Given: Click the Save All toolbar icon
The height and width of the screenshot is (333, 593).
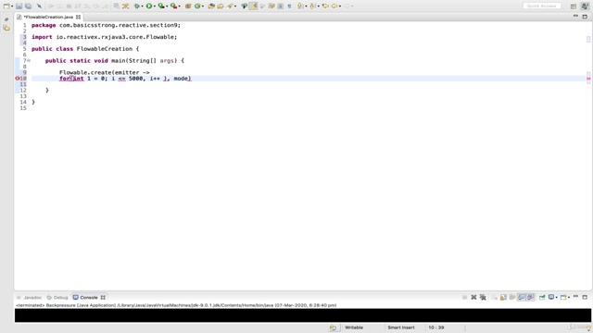Looking at the screenshot, I should point(29,6).
